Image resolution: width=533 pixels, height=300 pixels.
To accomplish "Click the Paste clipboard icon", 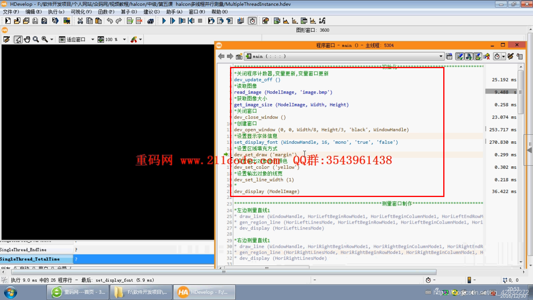I will [98, 20].
